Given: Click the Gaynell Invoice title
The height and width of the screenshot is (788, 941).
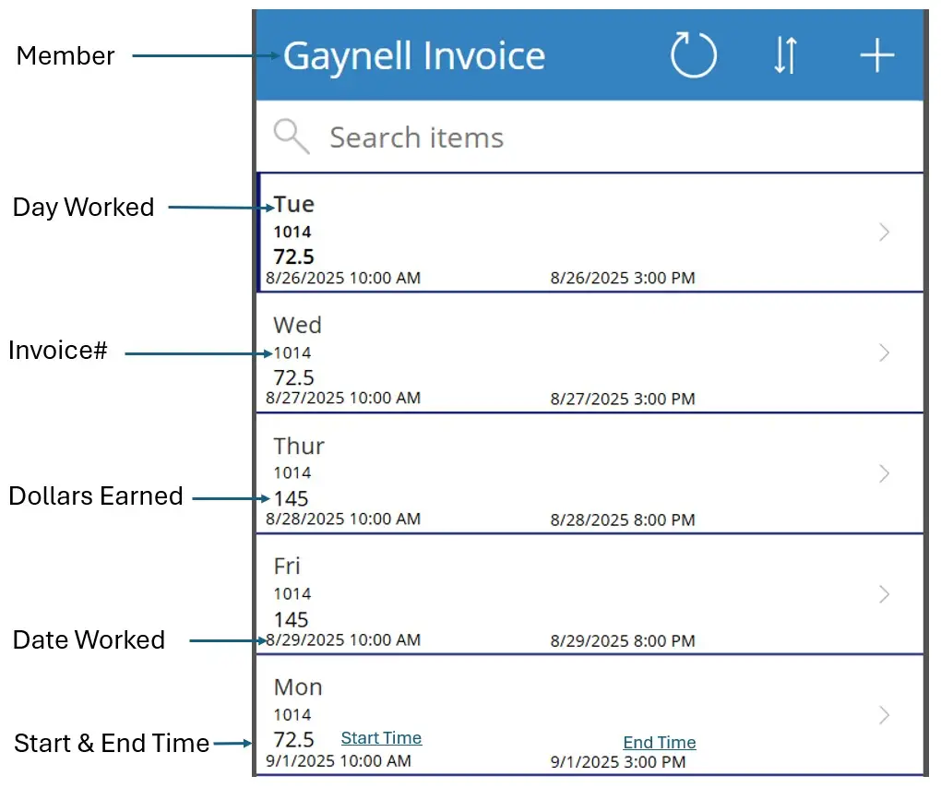Looking at the screenshot, I should point(414,56).
